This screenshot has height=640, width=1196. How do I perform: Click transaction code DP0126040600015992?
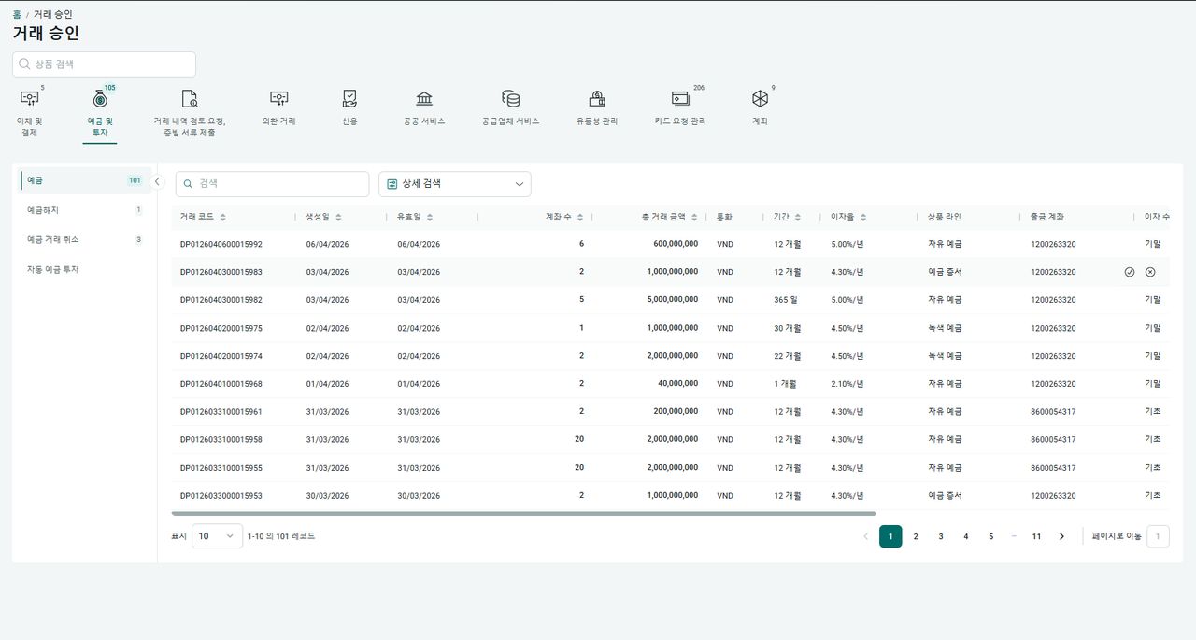coord(221,244)
